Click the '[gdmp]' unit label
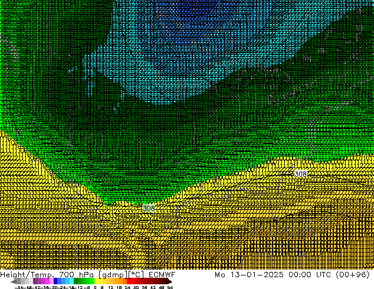The height and width of the screenshot is (289, 374). click(x=113, y=275)
